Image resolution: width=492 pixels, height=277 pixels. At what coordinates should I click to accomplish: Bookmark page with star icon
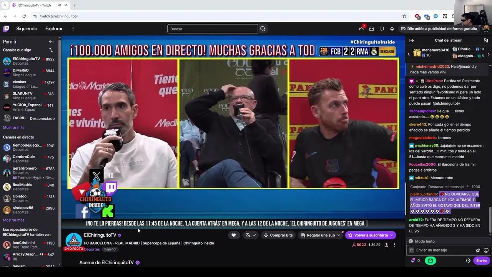[x=404, y=16]
